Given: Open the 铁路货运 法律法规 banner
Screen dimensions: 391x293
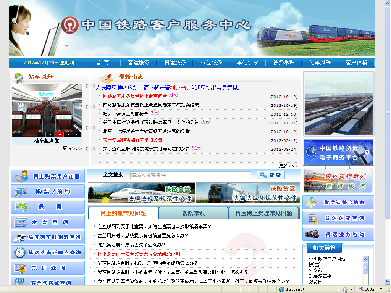Looking at the screenshot, I should [248, 192].
